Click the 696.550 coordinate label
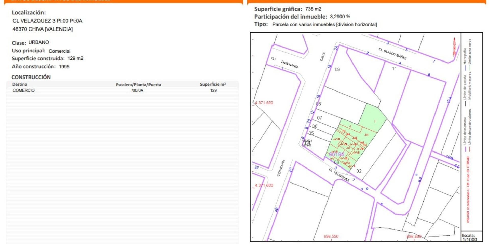Viewport: 489px width, 244px height. [331, 236]
